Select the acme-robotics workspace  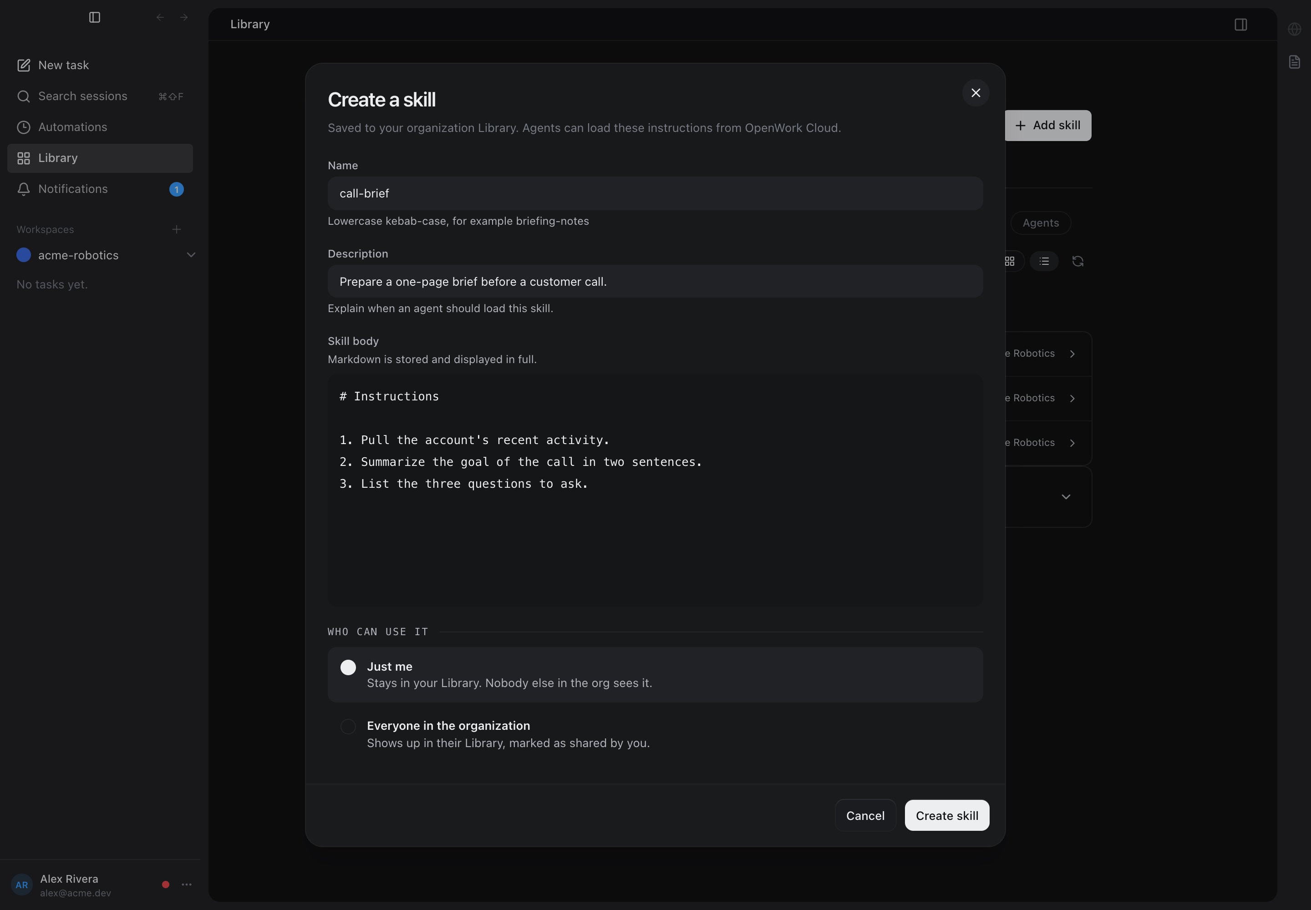coord(79,255)
